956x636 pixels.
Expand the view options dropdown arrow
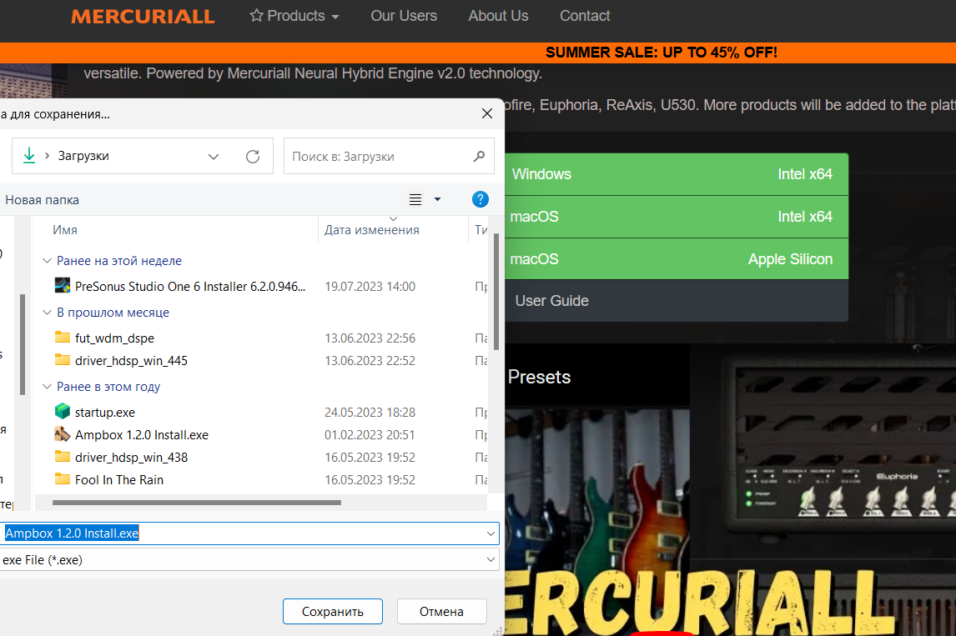437,199
